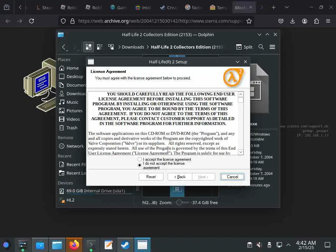Adjust Dolphin zoom slider
The height and width of the screenshot is (252, 336).
click(x=182, y=202)
